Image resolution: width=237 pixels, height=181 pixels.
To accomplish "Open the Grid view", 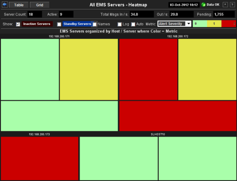I will click(39, 5).
